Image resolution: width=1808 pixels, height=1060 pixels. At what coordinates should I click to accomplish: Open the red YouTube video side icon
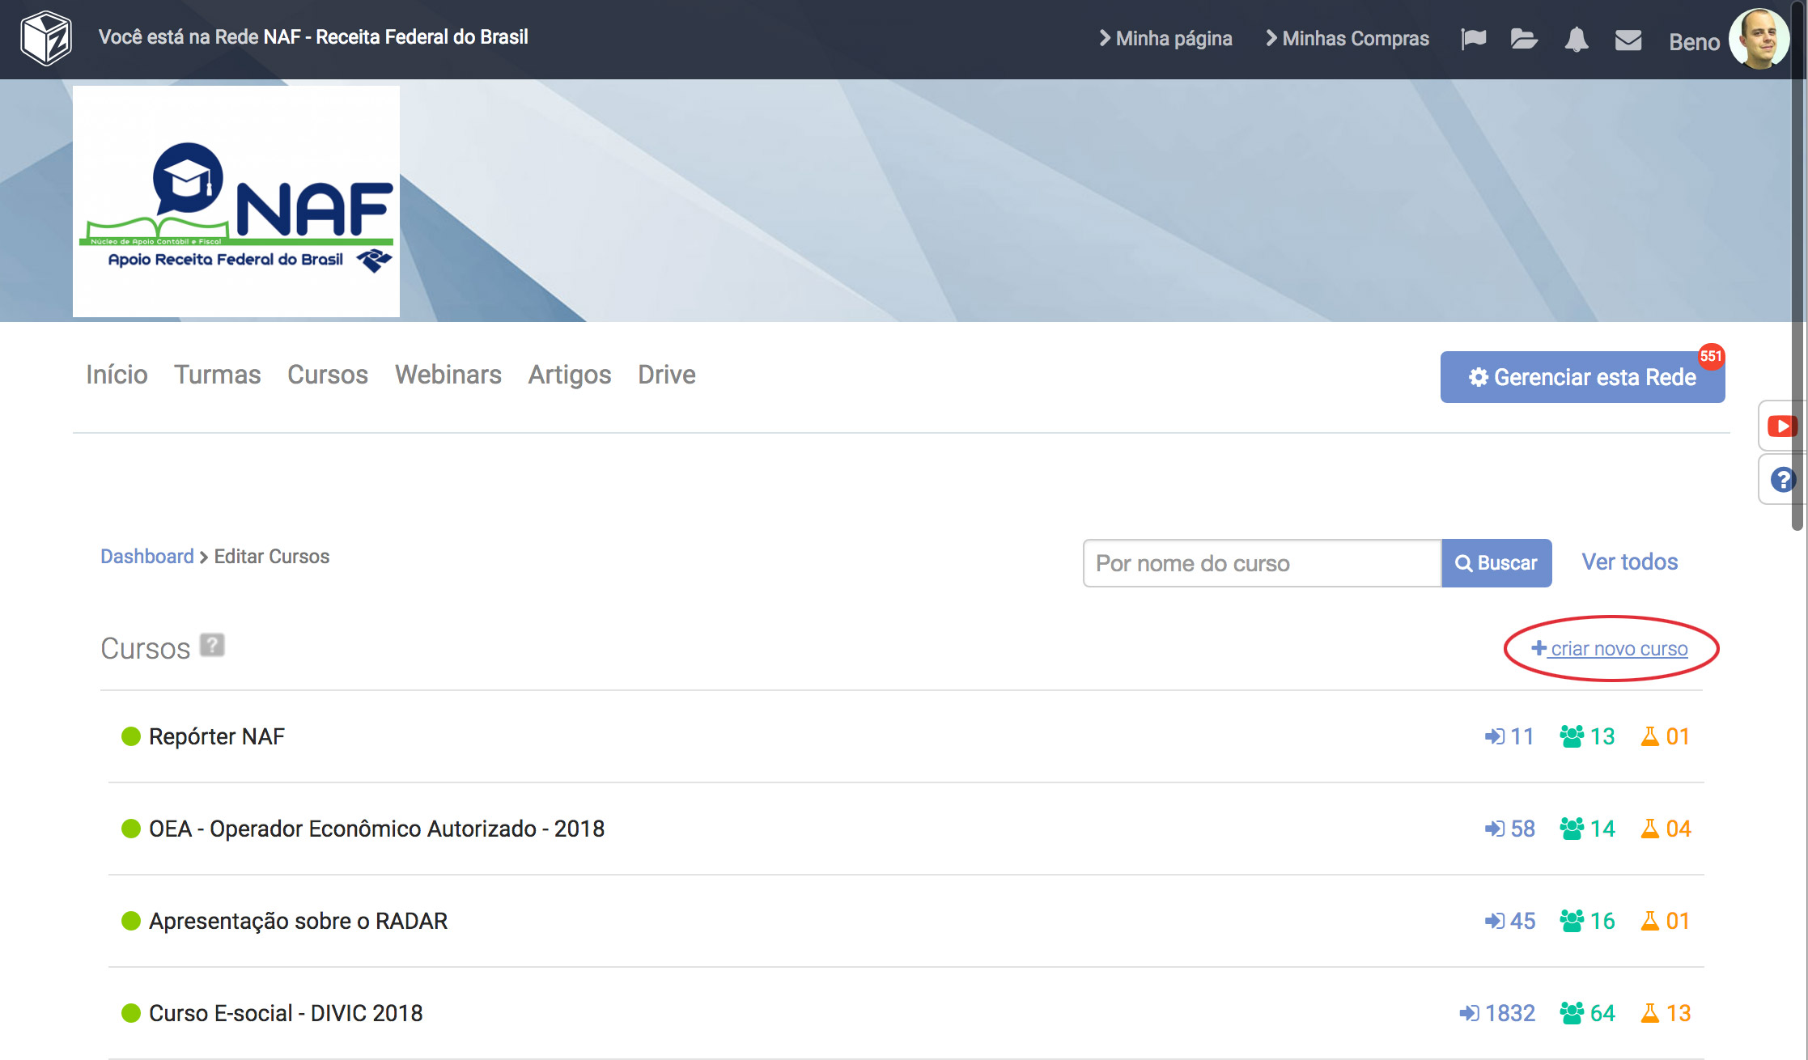point(1781,426)
